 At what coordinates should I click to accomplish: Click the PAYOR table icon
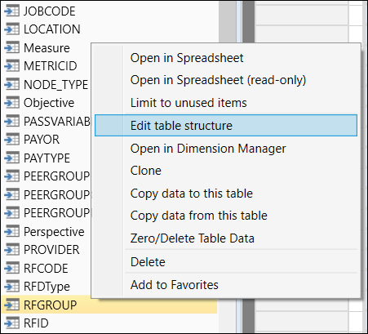click(12, 140)
